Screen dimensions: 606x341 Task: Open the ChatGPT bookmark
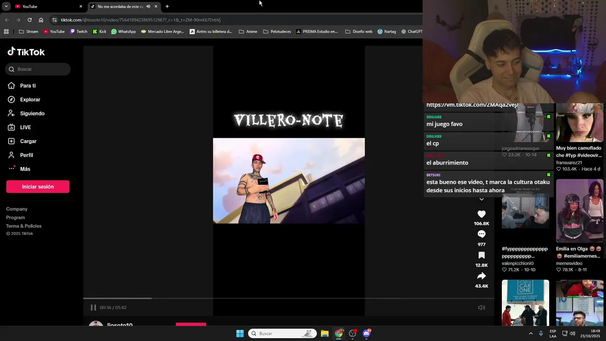(411, 32)
